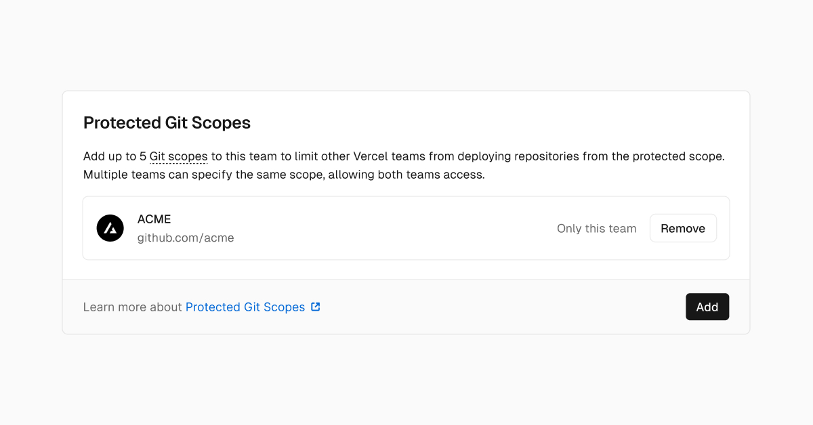This screenshot has width=813, height=425.
Task: Click the Protected Git Scopes heading
Action: point(167,122)
